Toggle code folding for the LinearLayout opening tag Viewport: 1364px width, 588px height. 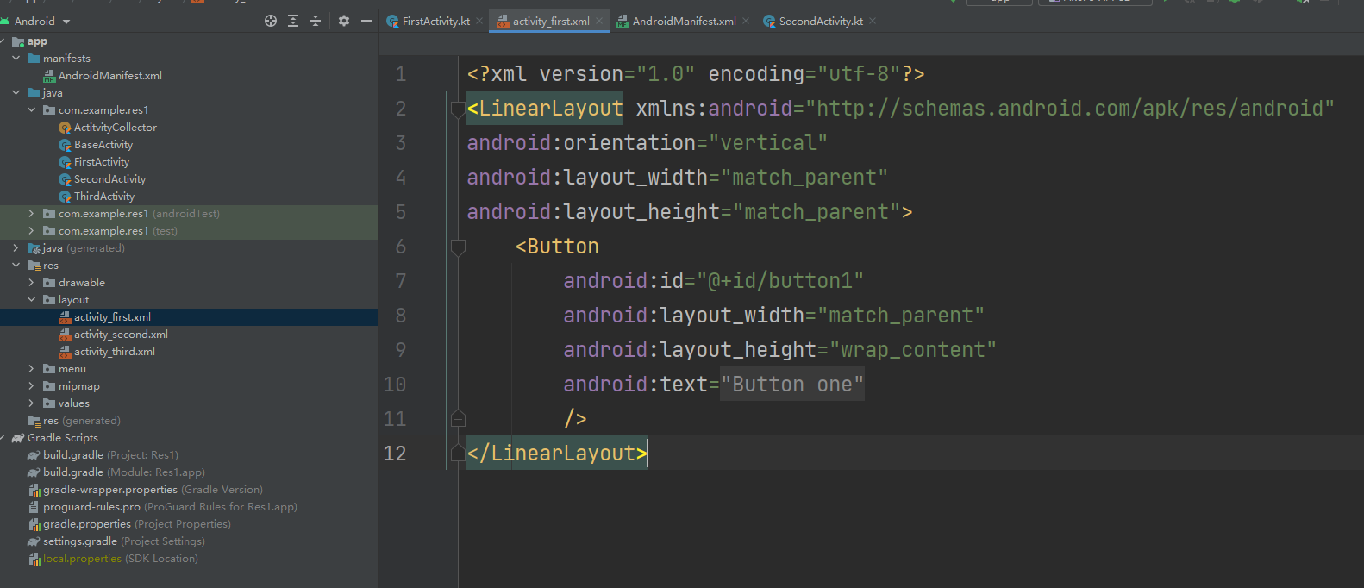click(458, 109)
